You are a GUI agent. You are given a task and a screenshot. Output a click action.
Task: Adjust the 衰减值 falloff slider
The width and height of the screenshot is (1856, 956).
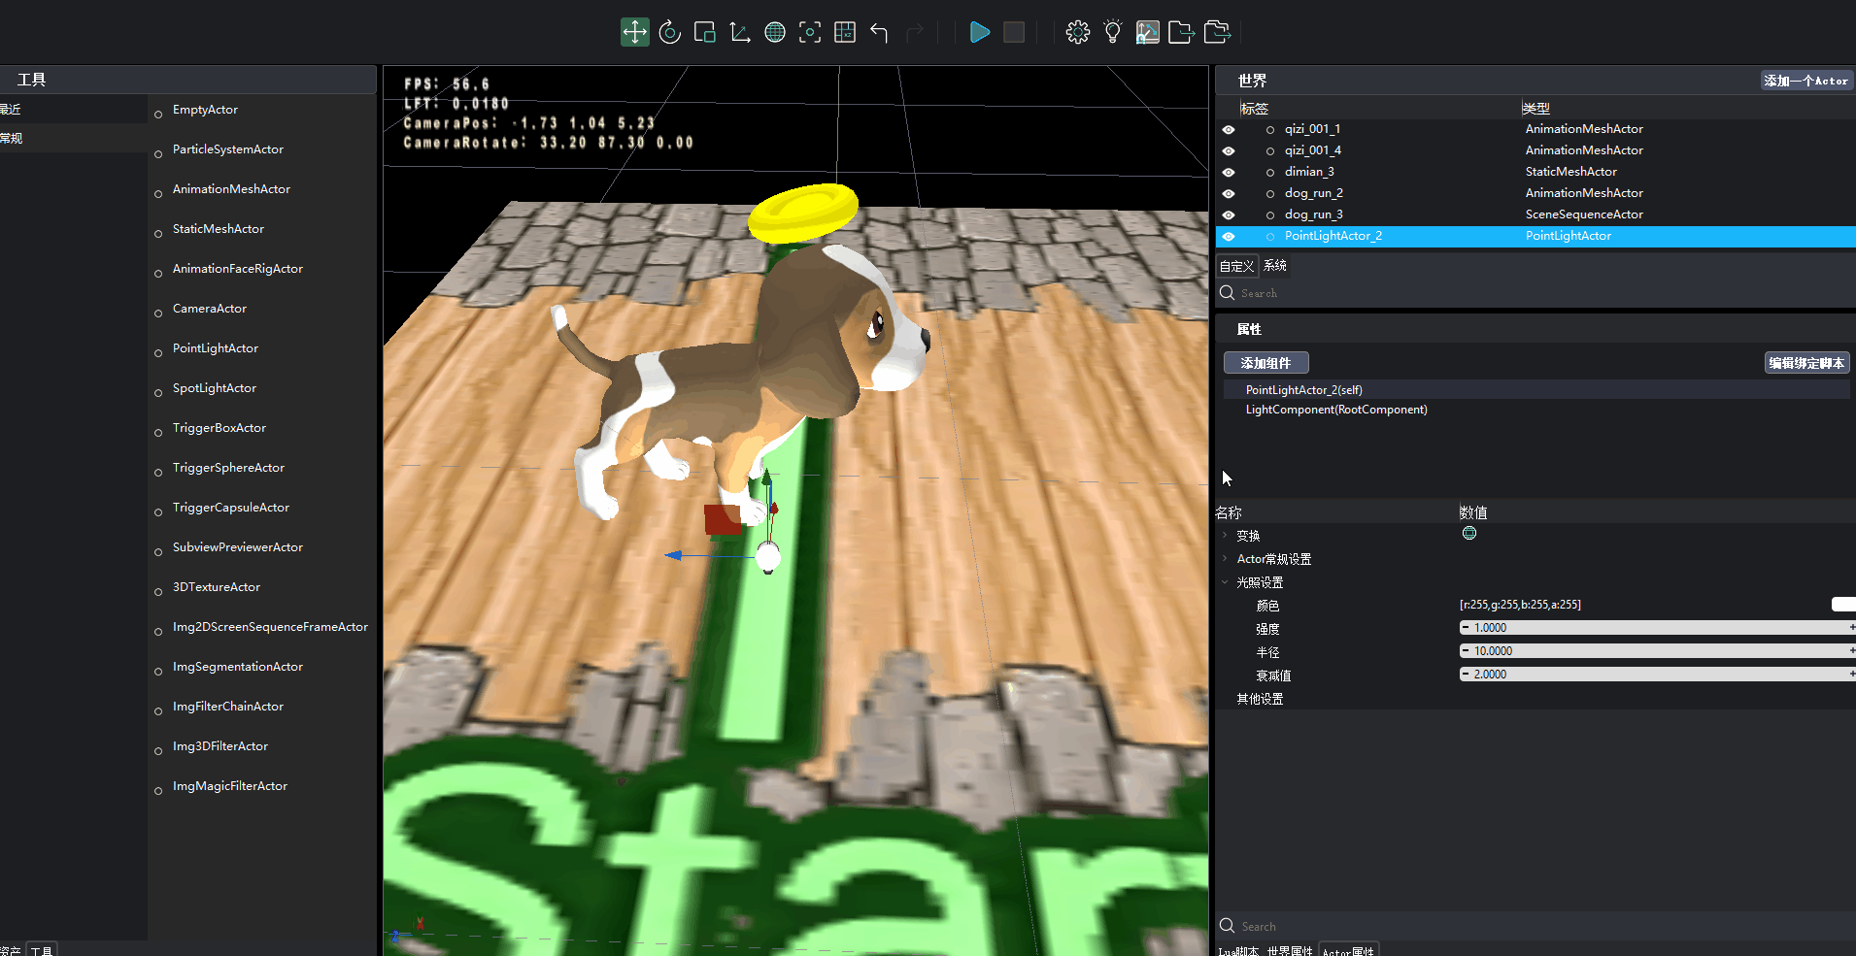(x=1657, y=675)
